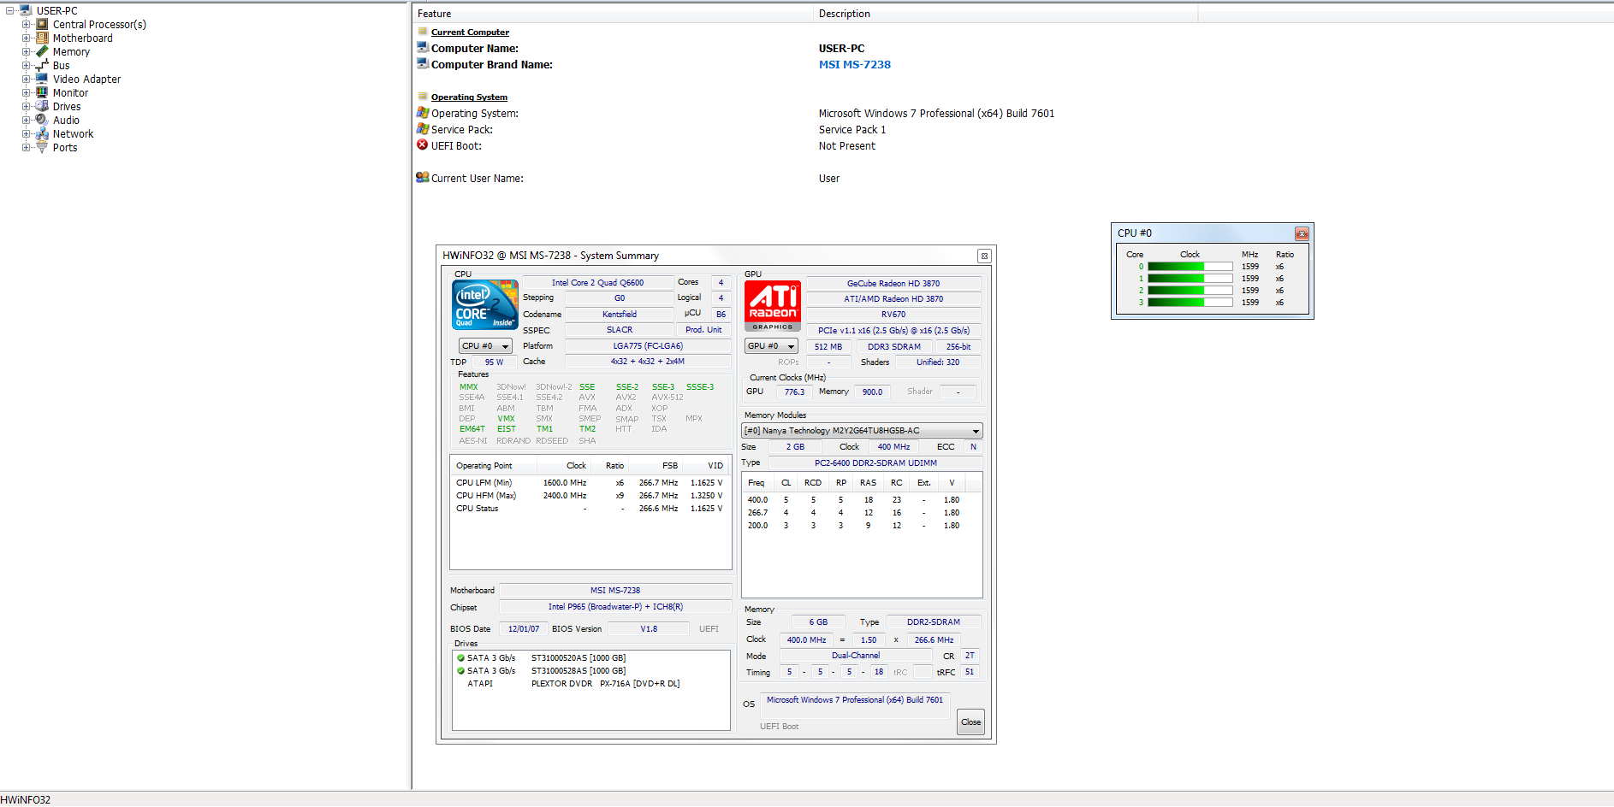1614x807 pixels.
Task: Click the Computer Name icon
Action: [422, 48]
